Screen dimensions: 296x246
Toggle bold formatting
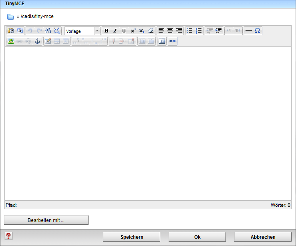point(107,31)
